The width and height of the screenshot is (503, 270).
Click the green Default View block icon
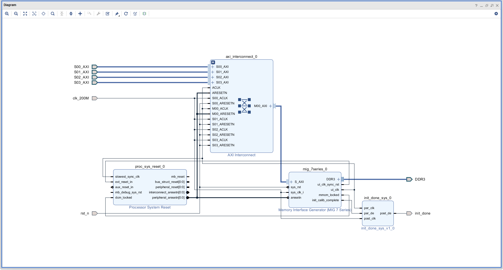(x=144, y=14)
